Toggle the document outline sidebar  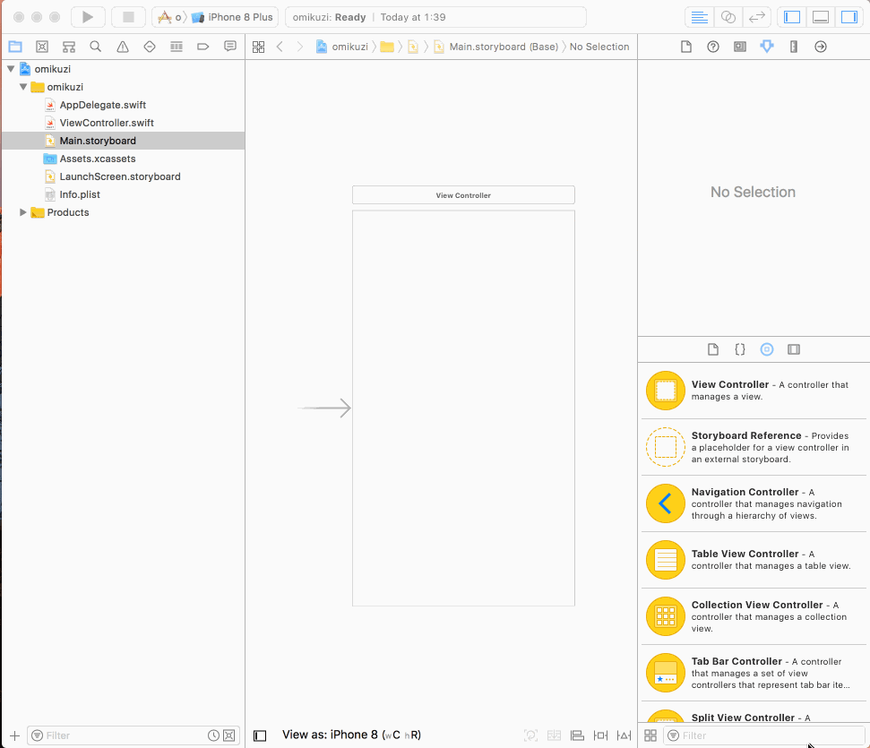(260, 735)
